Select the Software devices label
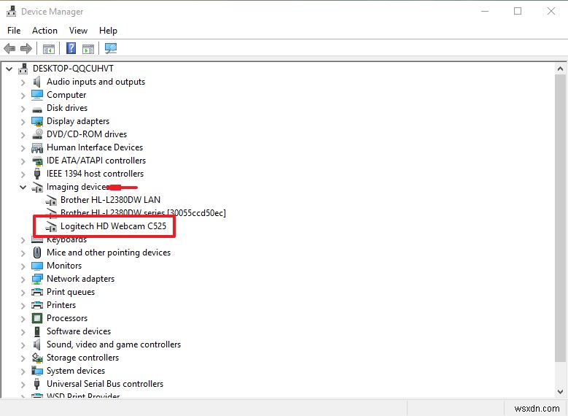The width and height of the screenshot is (568, 416). coord(79,331)
